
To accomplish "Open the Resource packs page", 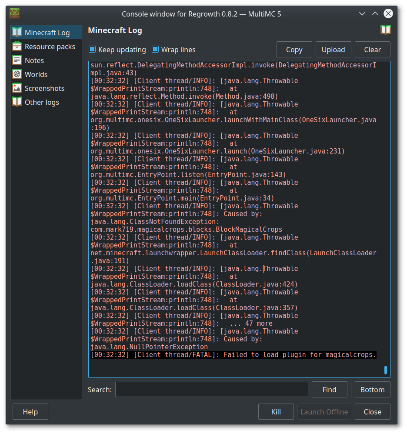I will point(50,47).
